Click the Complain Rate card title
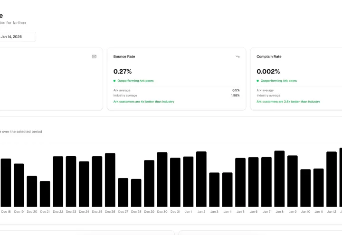The height and width of the screenshot is (235, 342). click(269, 56)
